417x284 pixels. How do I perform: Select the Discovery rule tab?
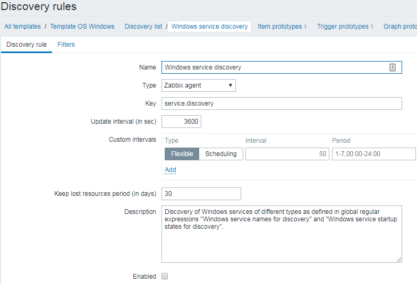coord(27,45)
